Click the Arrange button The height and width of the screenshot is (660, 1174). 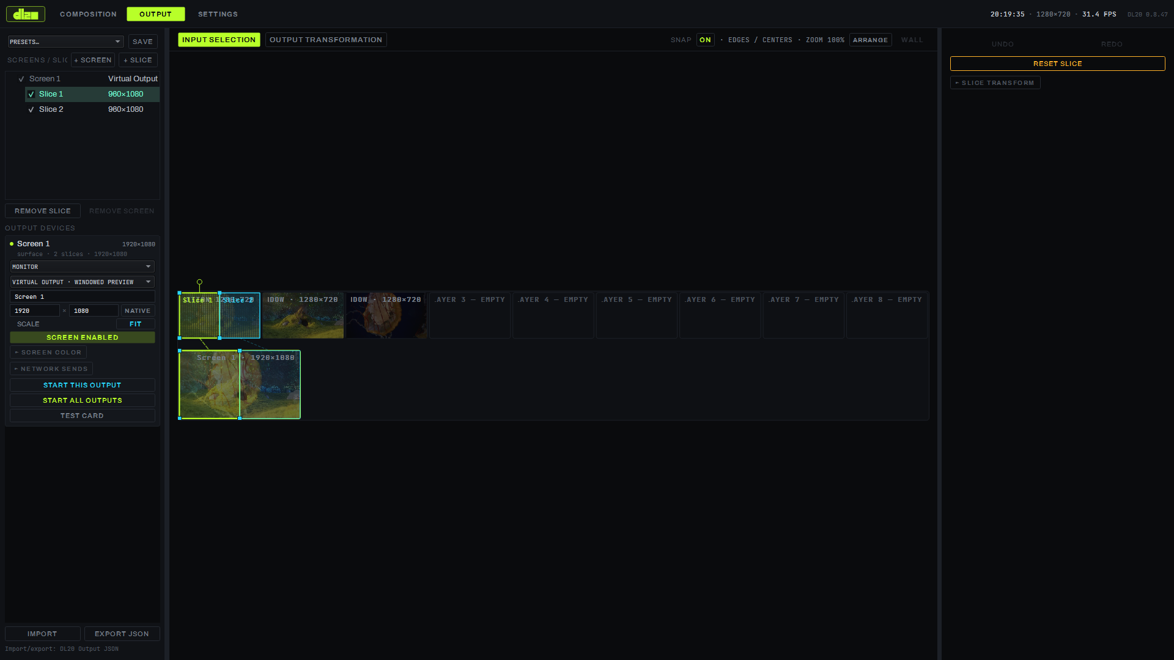[870, 40]
